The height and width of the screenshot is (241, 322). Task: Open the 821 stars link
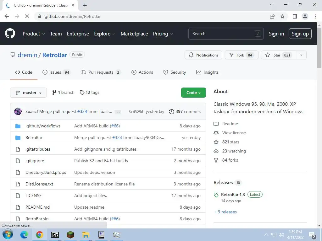point(226,142)
